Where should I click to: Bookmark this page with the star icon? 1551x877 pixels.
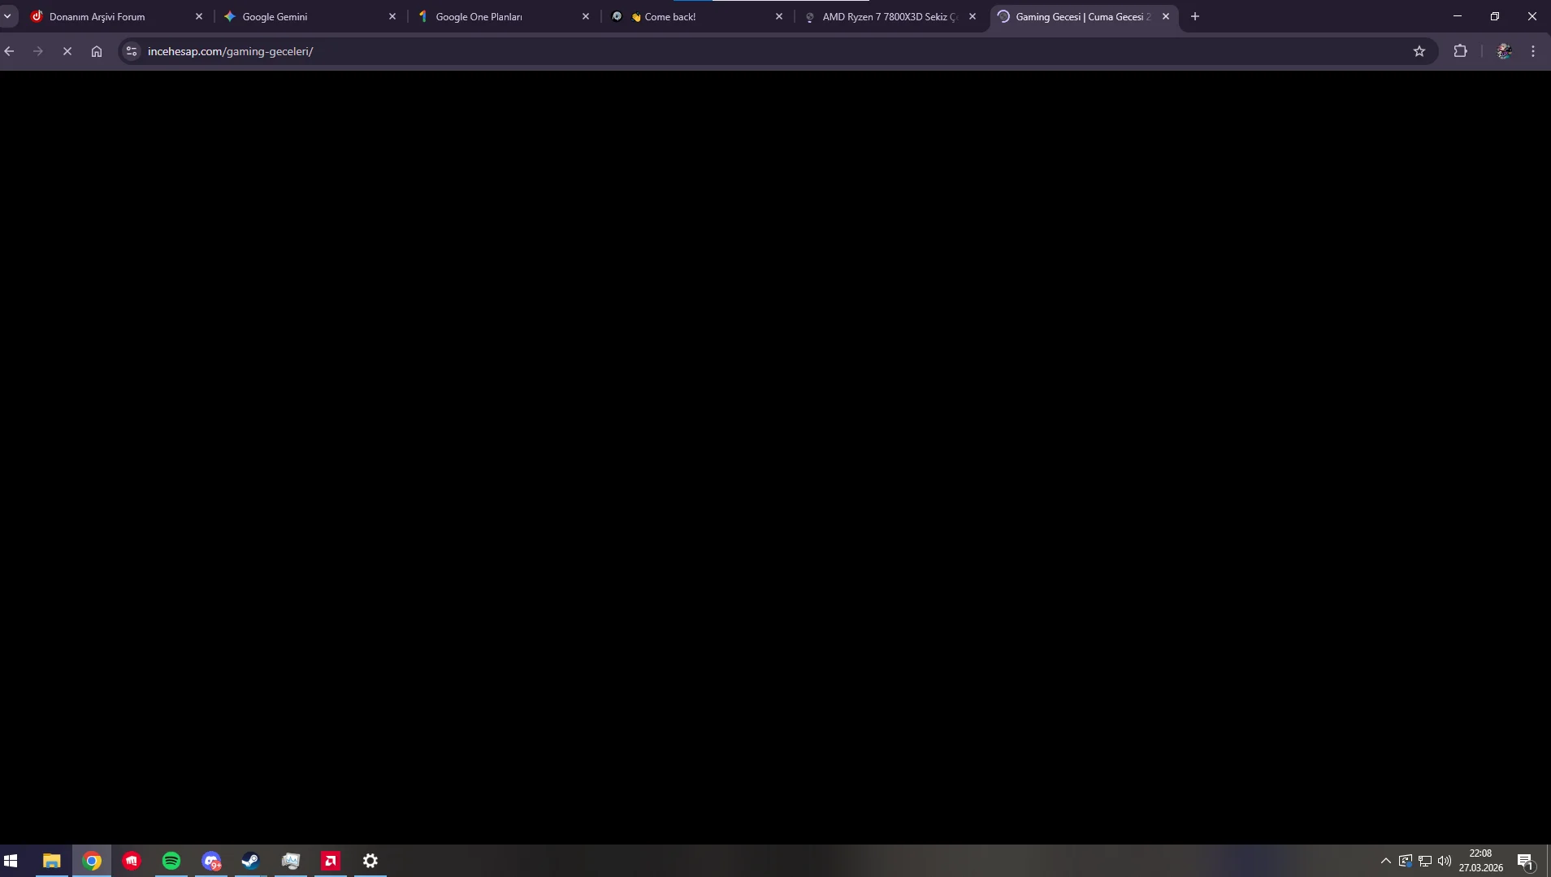point(1419,51)
